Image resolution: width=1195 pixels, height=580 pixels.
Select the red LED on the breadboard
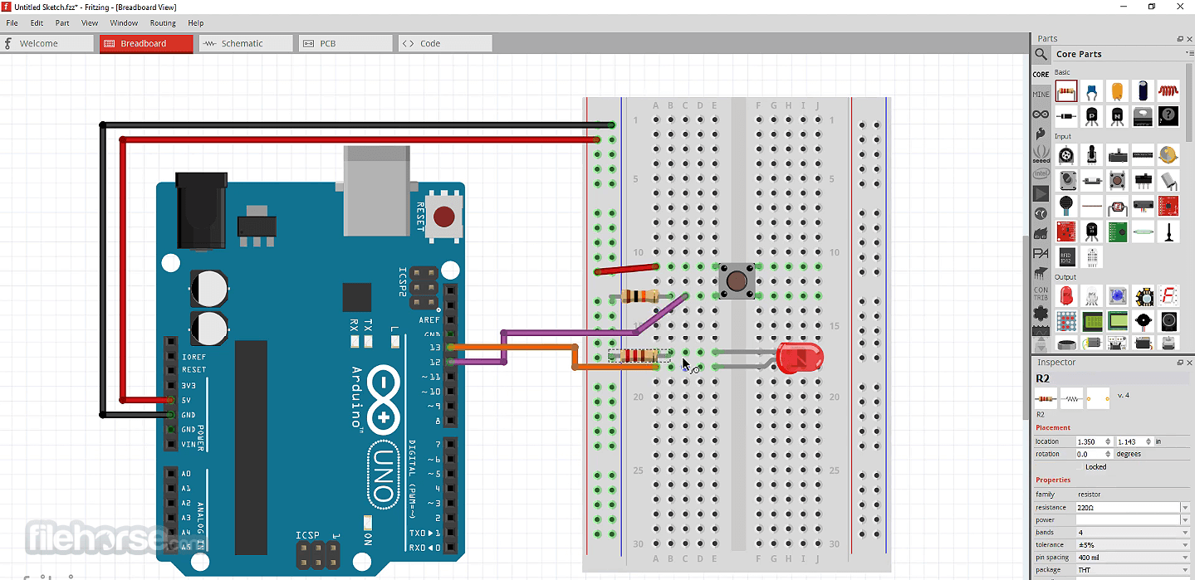point(799,358)
